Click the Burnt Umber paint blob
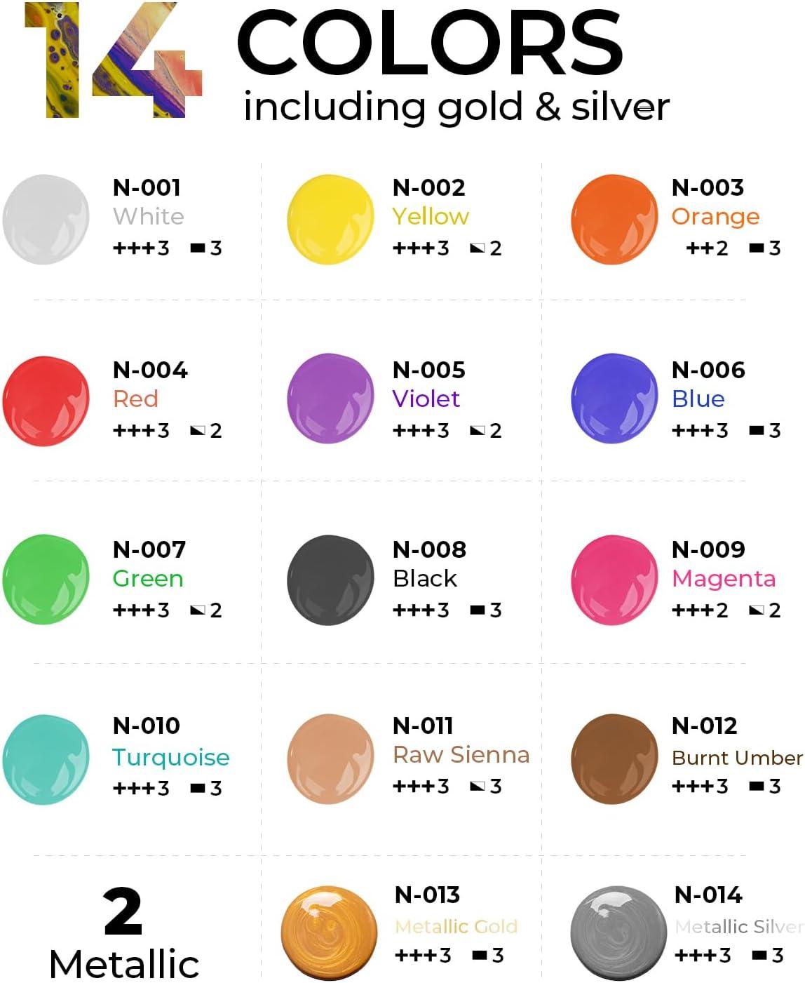This screenshot has height=983, width=805. click(615, 759)
